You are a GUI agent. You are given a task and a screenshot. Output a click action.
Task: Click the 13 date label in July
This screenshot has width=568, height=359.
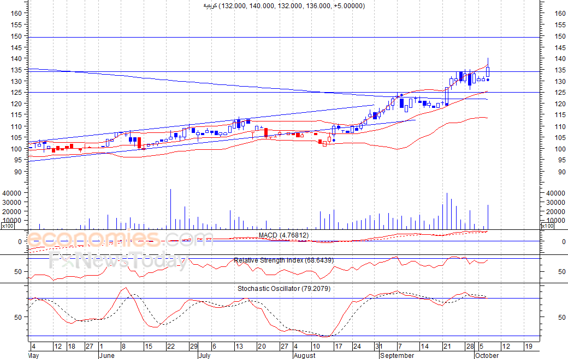point(239,346)
